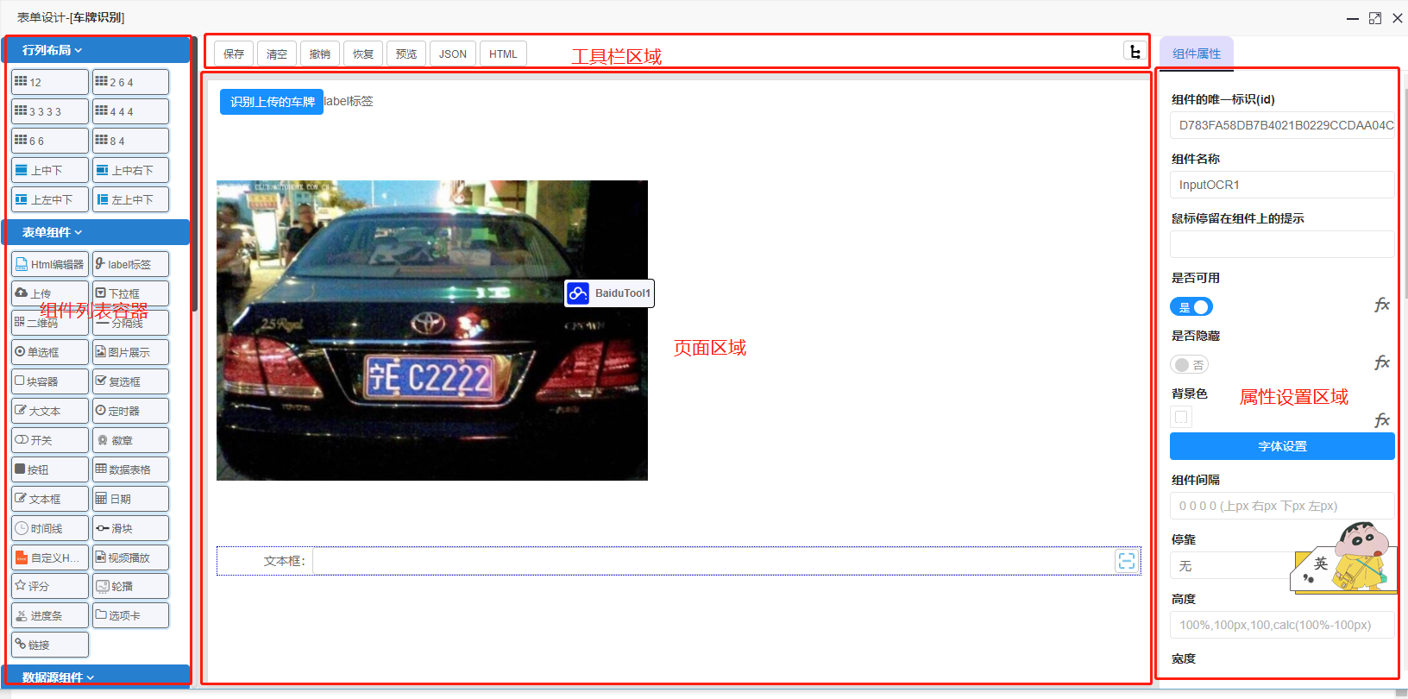
Task: Click the 视频播放 video player component
Action: 130,557
